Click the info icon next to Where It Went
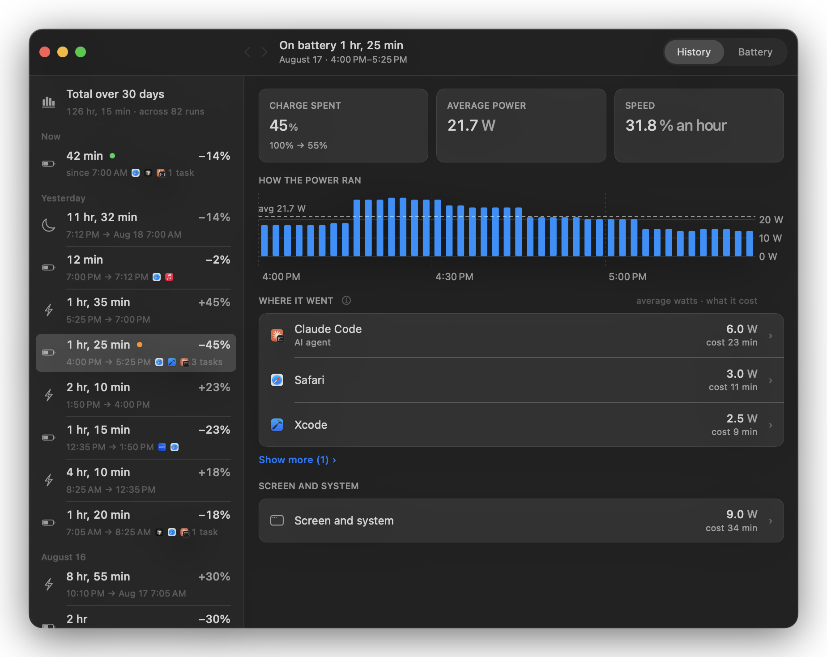Viewport: 827px width, 657px height. tap(346, 300)
